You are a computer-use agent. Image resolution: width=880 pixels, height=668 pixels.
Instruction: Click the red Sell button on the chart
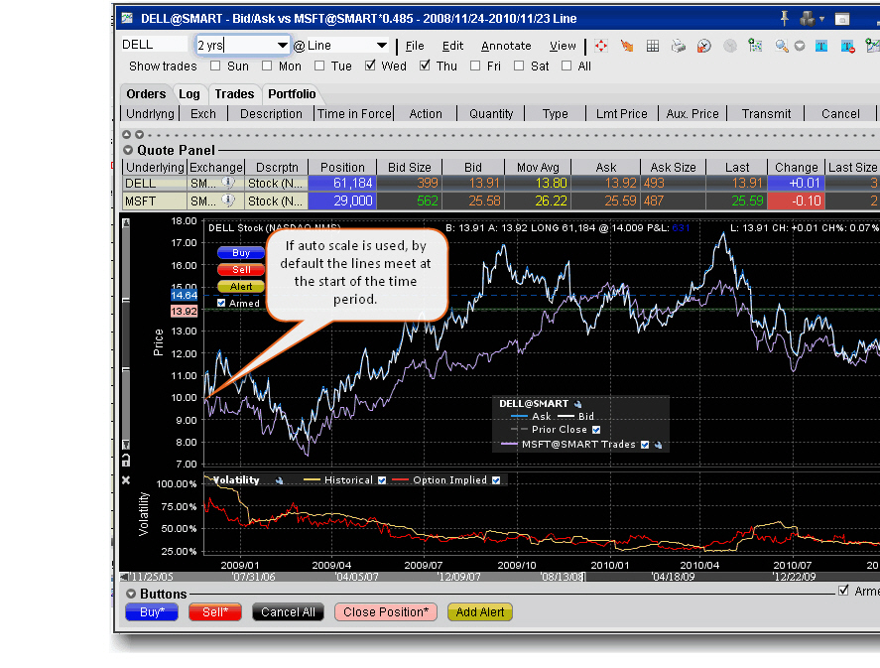241,269
